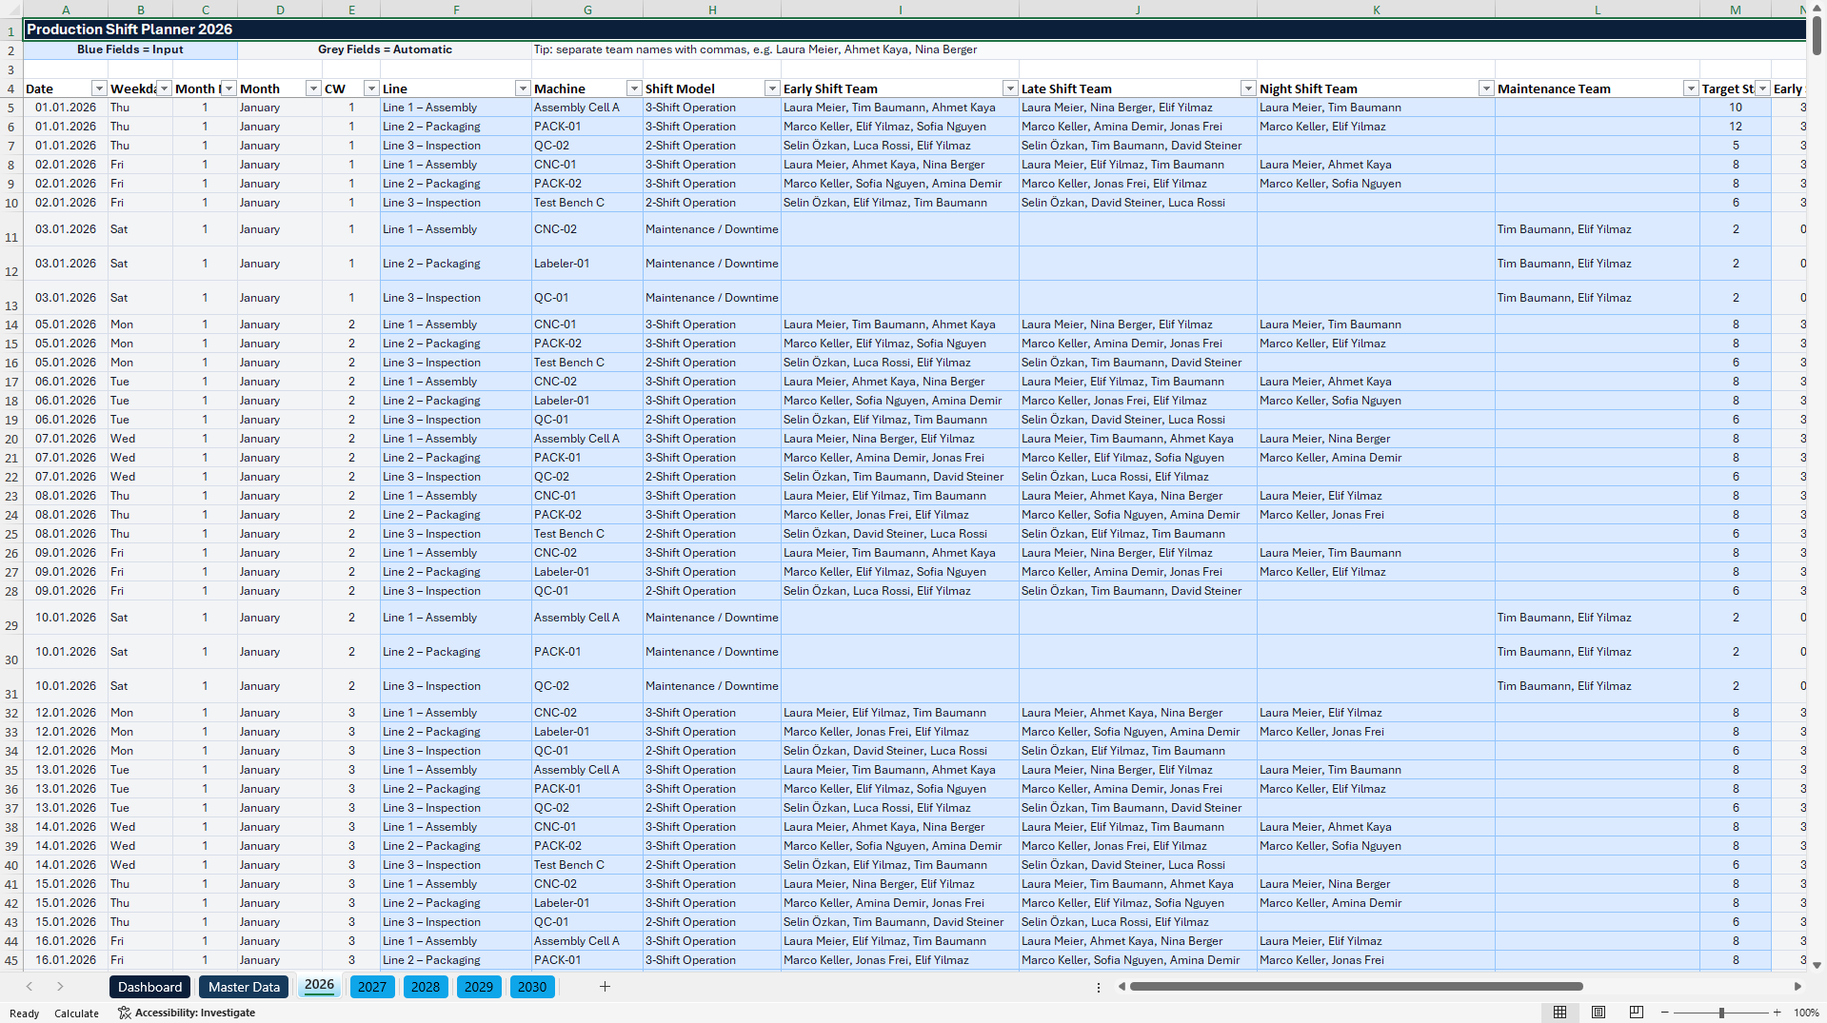Zoom out with the minus icon
This screenshot has width=1827, height=1023.
1665,1013
